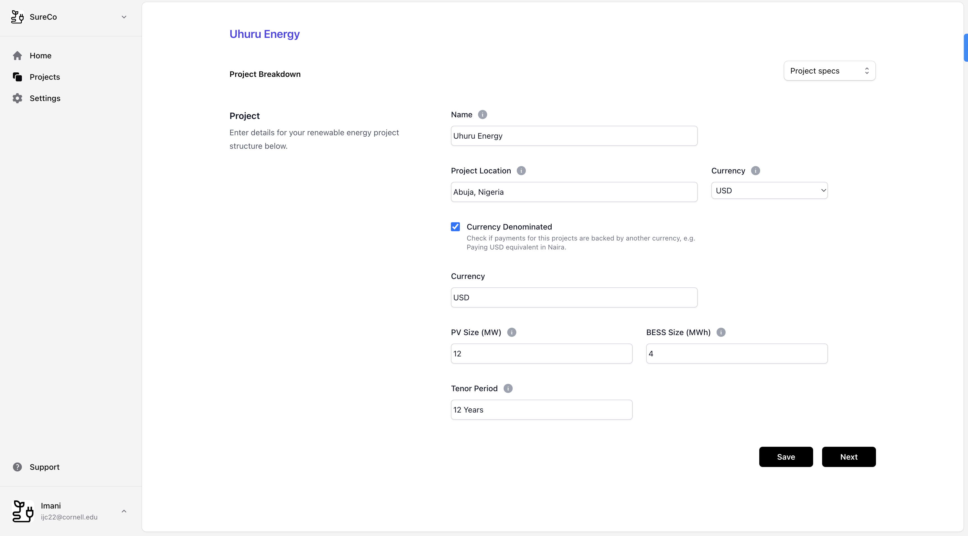Open the Project specs selector
This screenshot has width=968, height=536.
(829, 71)
